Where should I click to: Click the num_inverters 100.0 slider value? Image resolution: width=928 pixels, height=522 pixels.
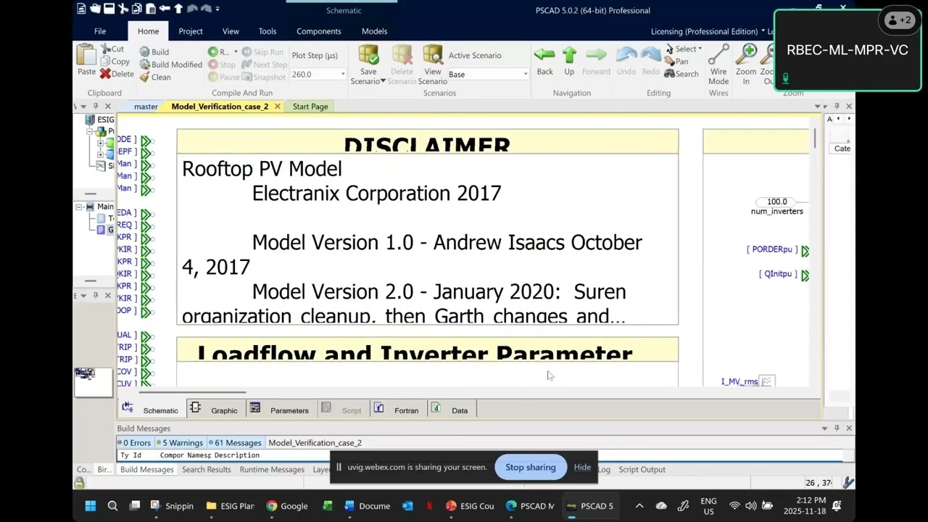(776, 202)
